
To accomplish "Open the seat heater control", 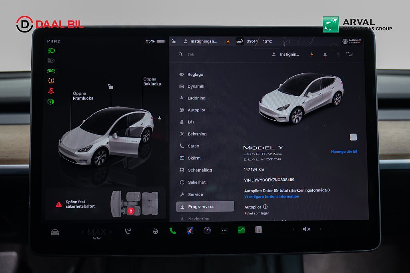I will point(129,231).
